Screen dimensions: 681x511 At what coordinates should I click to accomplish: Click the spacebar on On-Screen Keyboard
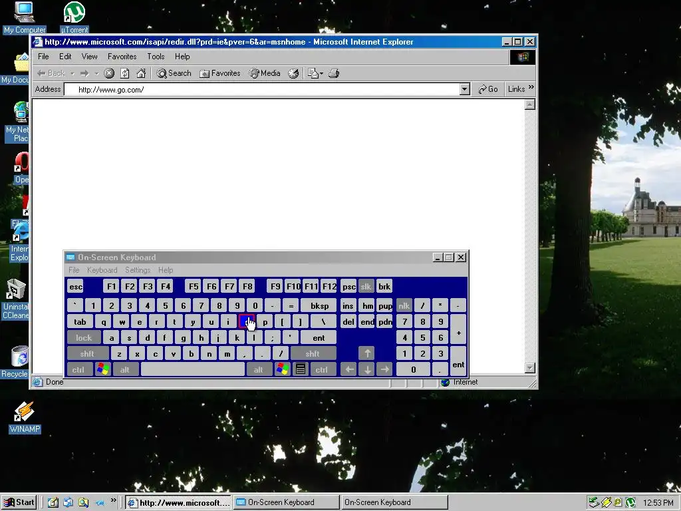(193, 369)
